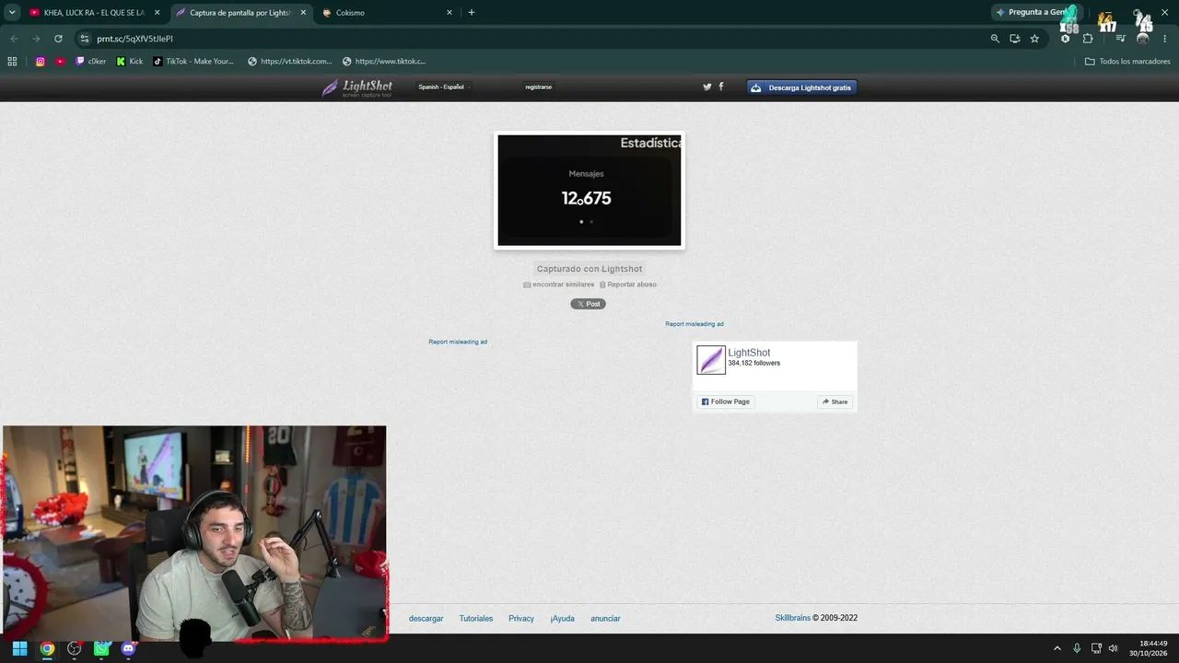Image resolution: width=1179 pixels, height=663 pixels.
Task: Click the Twitter icon in the Lightshot header
Action: (x=707, y=87)
